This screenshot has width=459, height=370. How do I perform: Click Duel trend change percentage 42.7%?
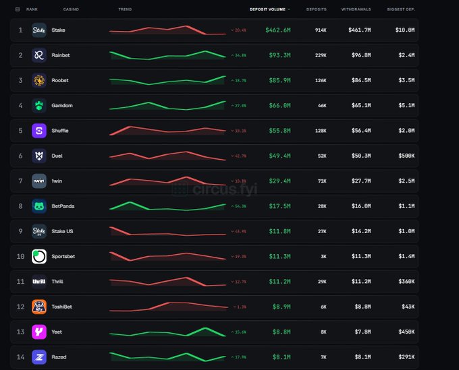tap(238, 156)
